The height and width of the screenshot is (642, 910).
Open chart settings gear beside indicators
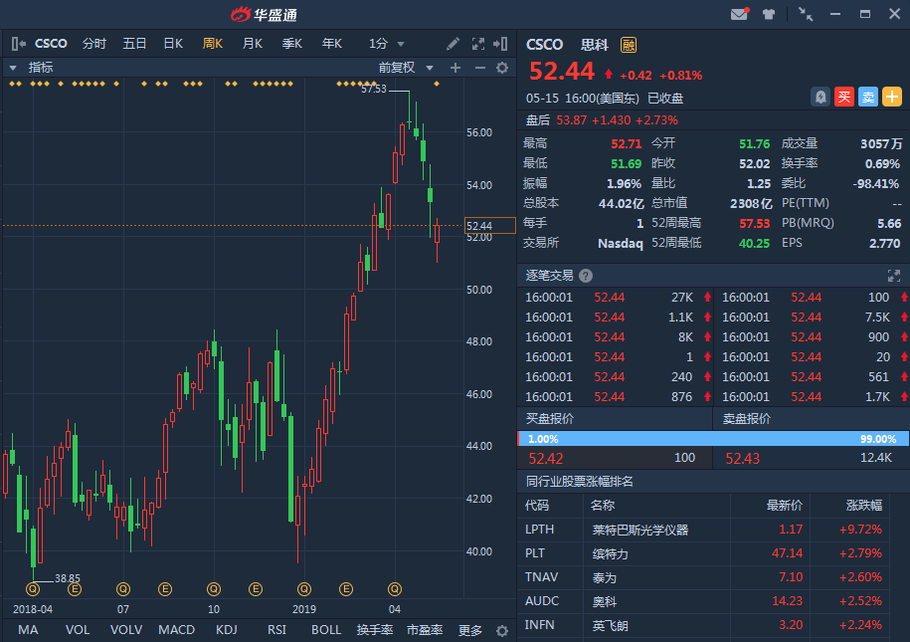[x=502, y=68]
